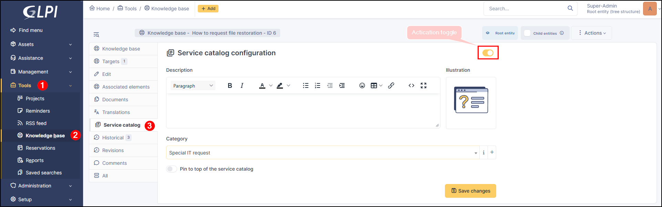The height and width of the screenshot is (207, 662).
Task: Open the Paragraph style dropdown
Action: click(193, 86)
